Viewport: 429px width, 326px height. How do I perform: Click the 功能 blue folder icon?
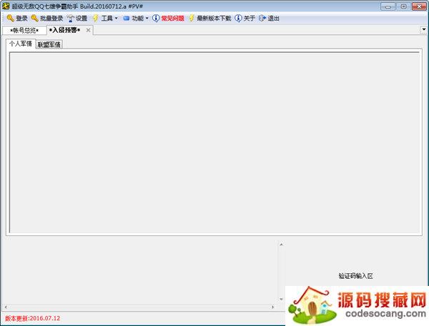[x=126, y=19]
